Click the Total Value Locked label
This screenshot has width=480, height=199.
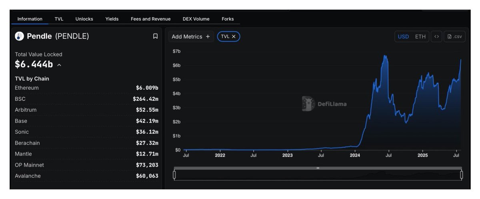tap(38, 54)
